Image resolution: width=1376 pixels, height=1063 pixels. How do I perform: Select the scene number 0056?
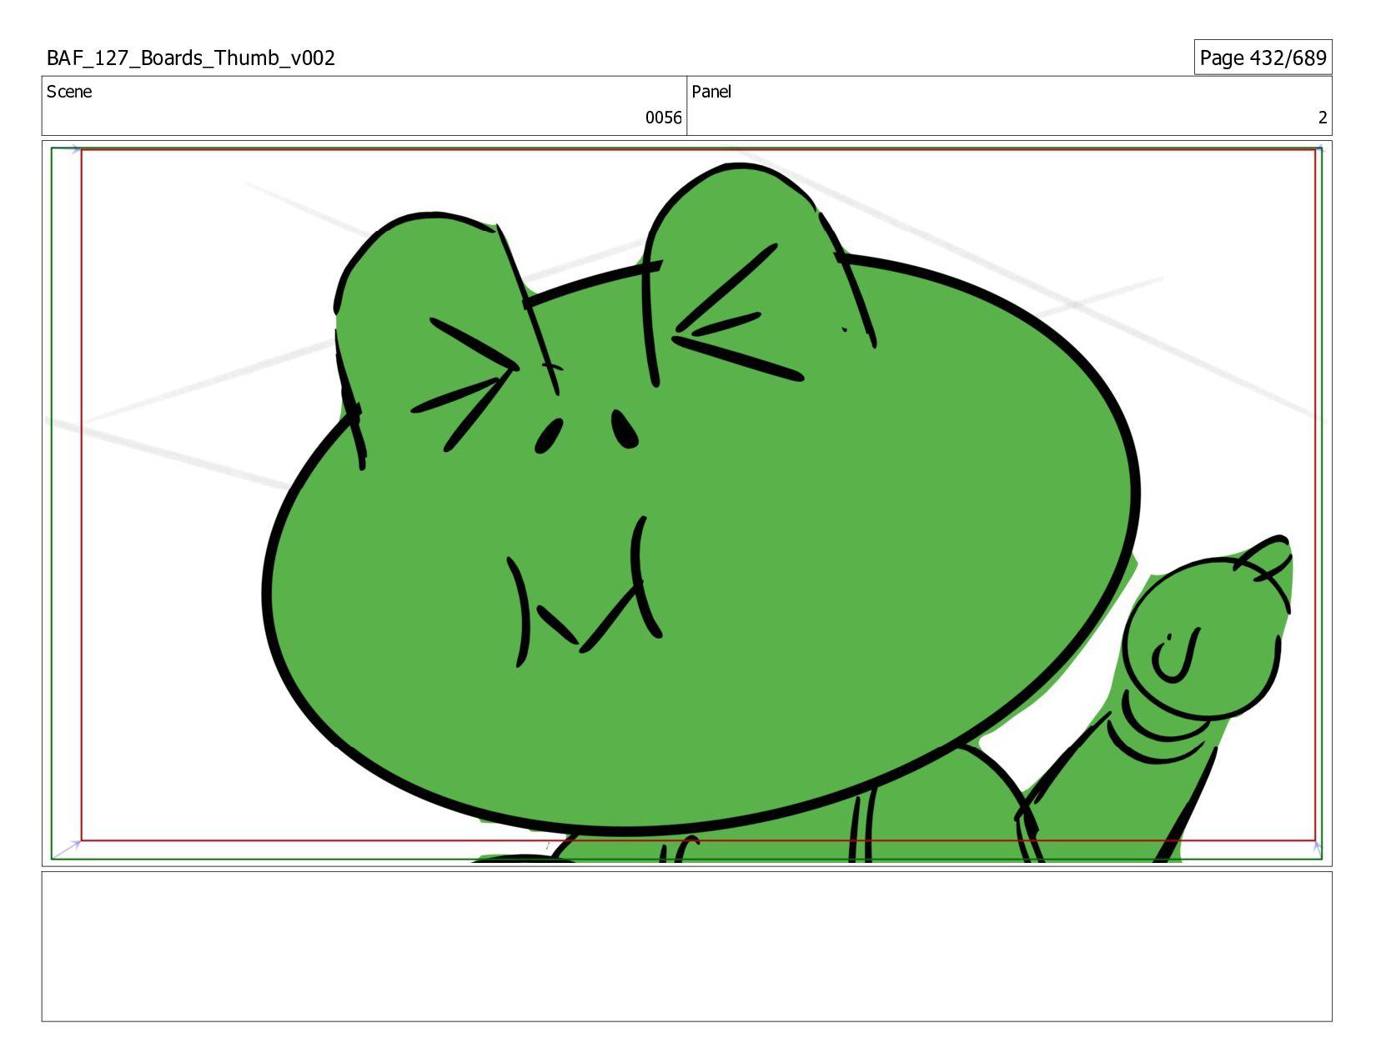pyautogui.click(x=663, y=118)
